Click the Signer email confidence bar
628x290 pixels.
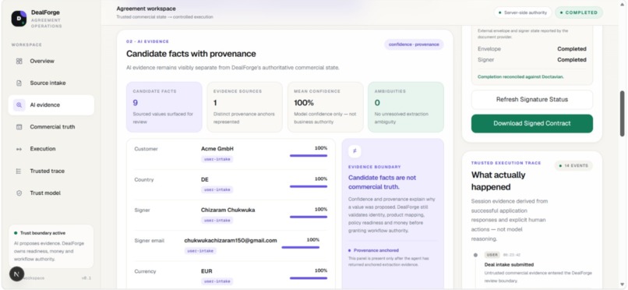tap(301, 247)
